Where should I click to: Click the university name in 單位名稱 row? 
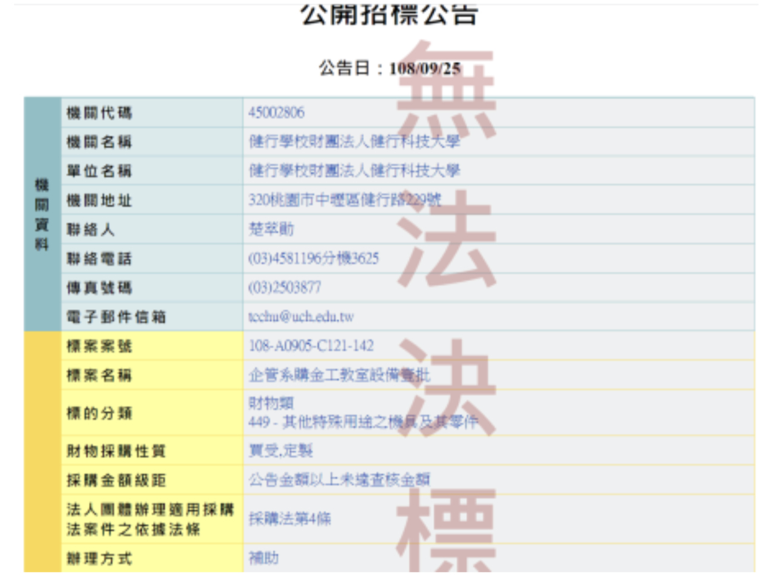pos(355,172)
